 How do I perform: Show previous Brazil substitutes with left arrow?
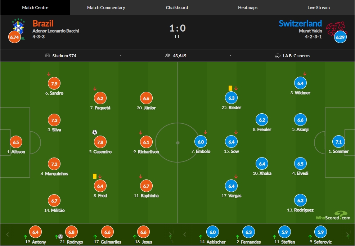click(x=8, y=234)
